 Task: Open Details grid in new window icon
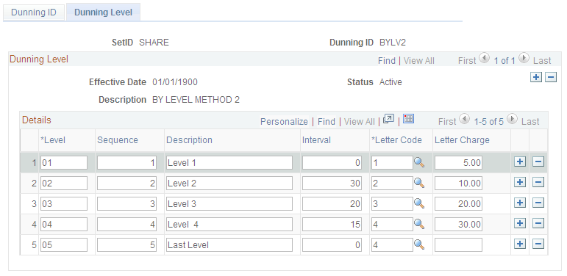tap(388, 119)
